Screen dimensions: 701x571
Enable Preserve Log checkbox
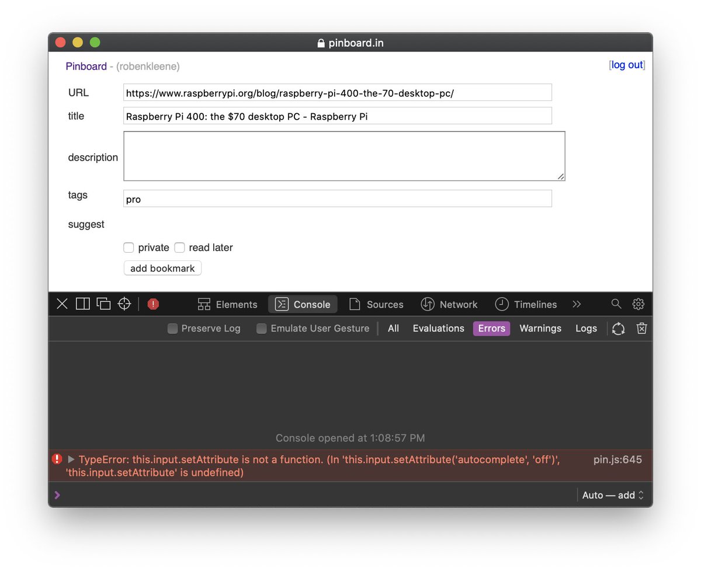pos(172,329)
